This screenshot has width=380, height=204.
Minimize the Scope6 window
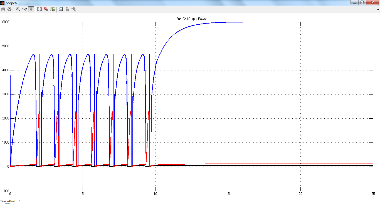[354, 2]
